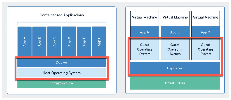
Task: Click App C inside the virtual machine
Action: coord(206,32)
